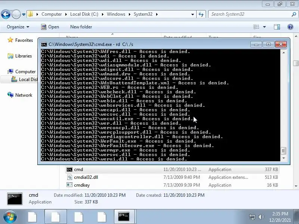Click the Favorites star icon
Image resolution: width=299 pixels, height=224 pixels.
10,40
